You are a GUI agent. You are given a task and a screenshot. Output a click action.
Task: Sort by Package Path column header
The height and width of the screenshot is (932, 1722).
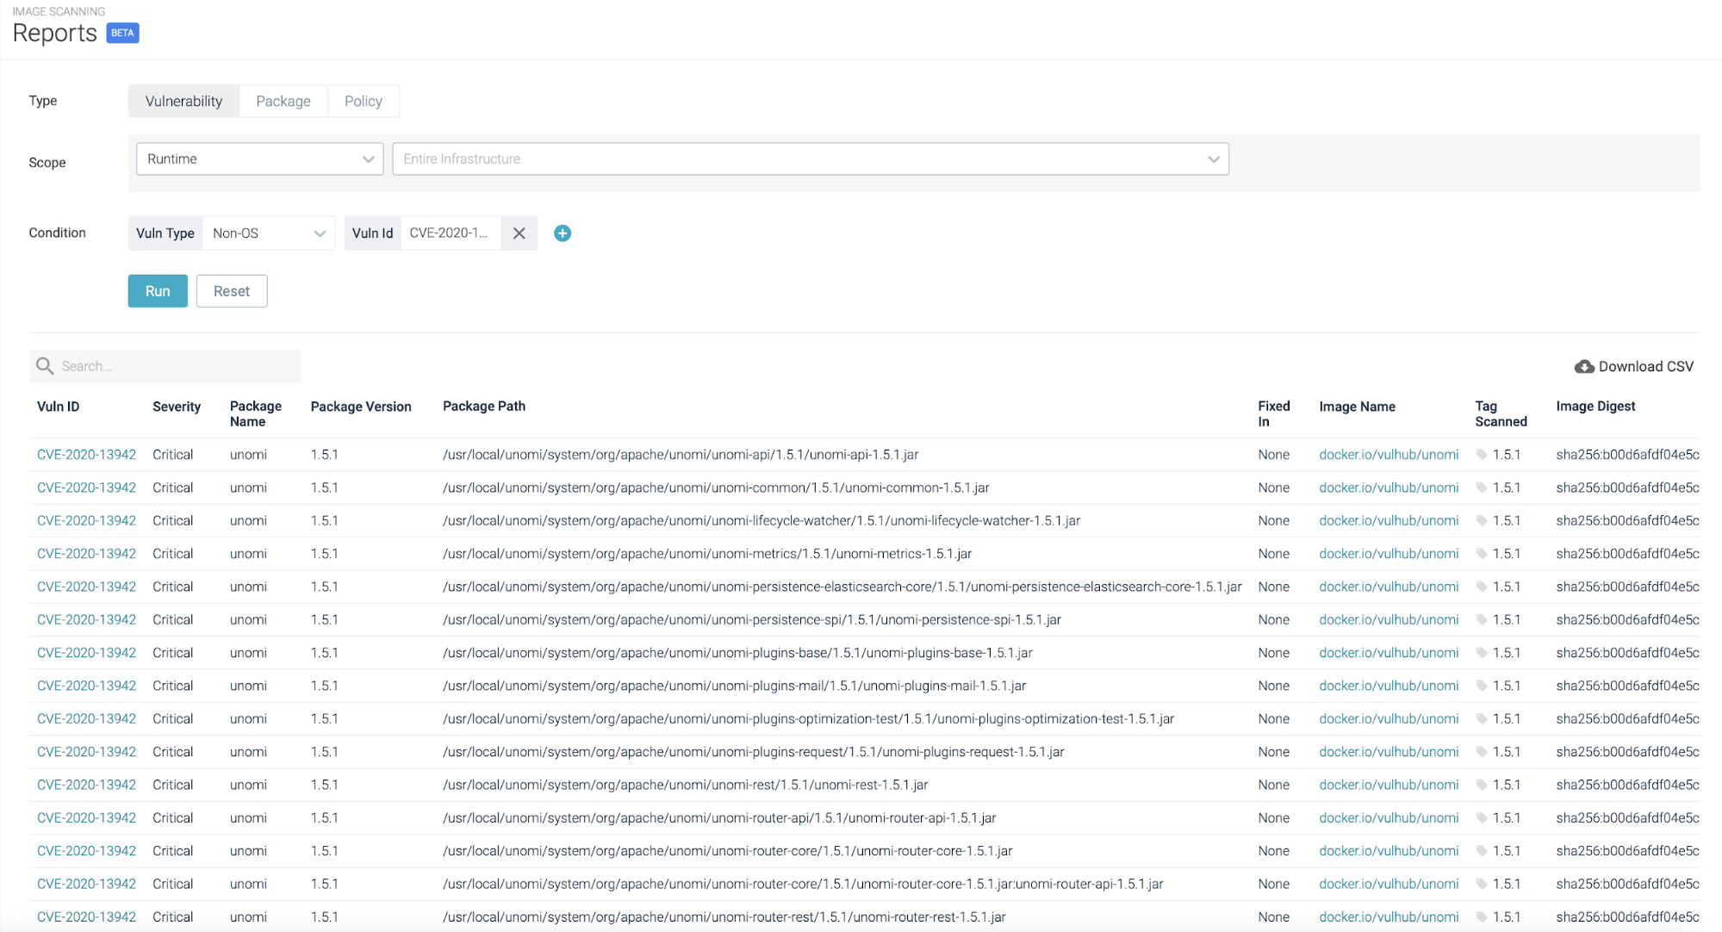[x=484, y=407]
